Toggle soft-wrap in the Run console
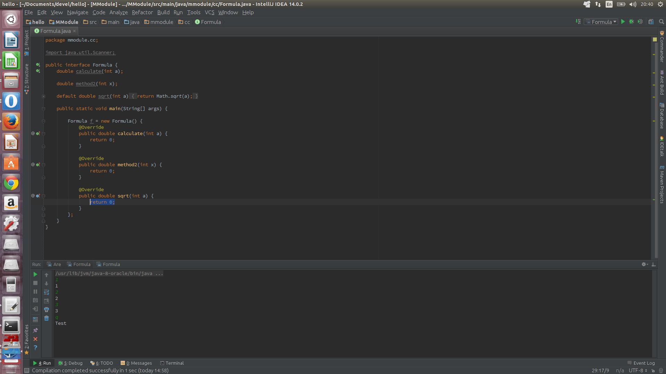The width and height of the screenshot is (666, 374). tap(46, 292)
